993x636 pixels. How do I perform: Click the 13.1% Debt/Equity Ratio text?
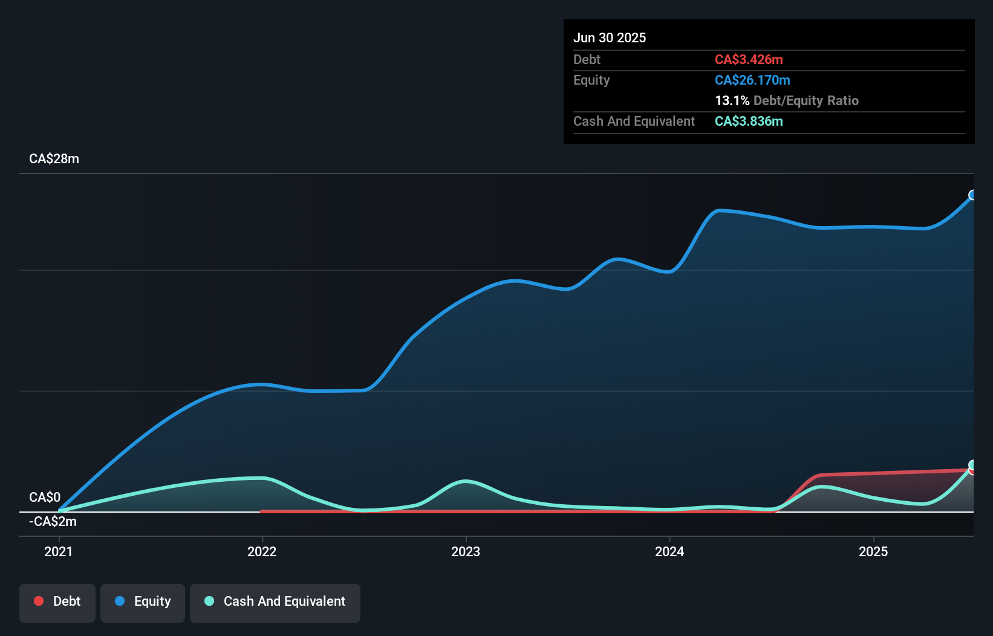click(x=787, y=100)
